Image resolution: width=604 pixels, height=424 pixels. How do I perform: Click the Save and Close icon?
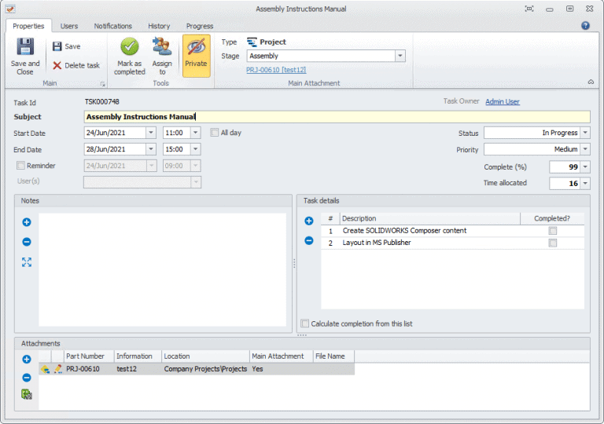pos(24,47)
